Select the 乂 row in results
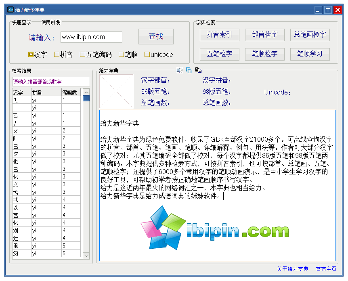 [x=46, y=130]
